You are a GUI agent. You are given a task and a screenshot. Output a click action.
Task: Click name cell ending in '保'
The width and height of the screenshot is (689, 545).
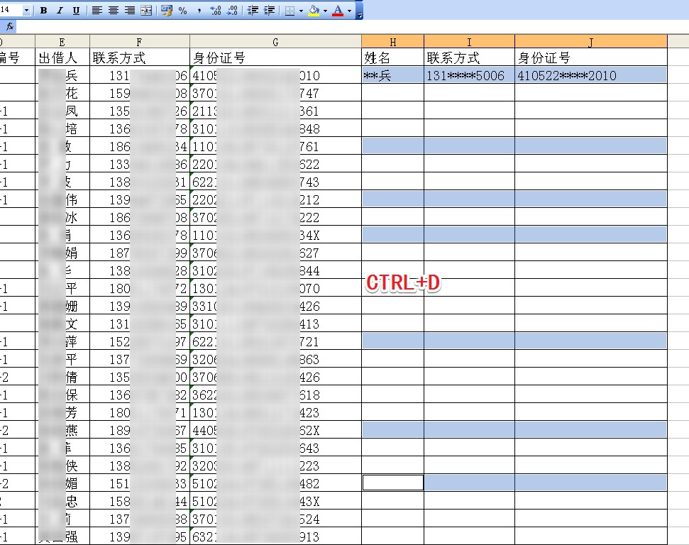tap(62, 395)
